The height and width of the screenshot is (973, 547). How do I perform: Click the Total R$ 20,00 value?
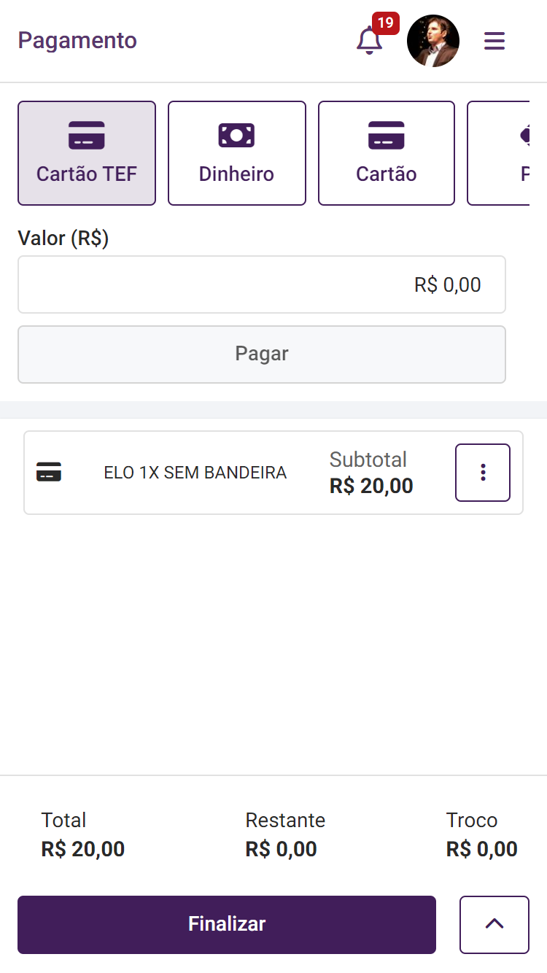tap(83, 849)
